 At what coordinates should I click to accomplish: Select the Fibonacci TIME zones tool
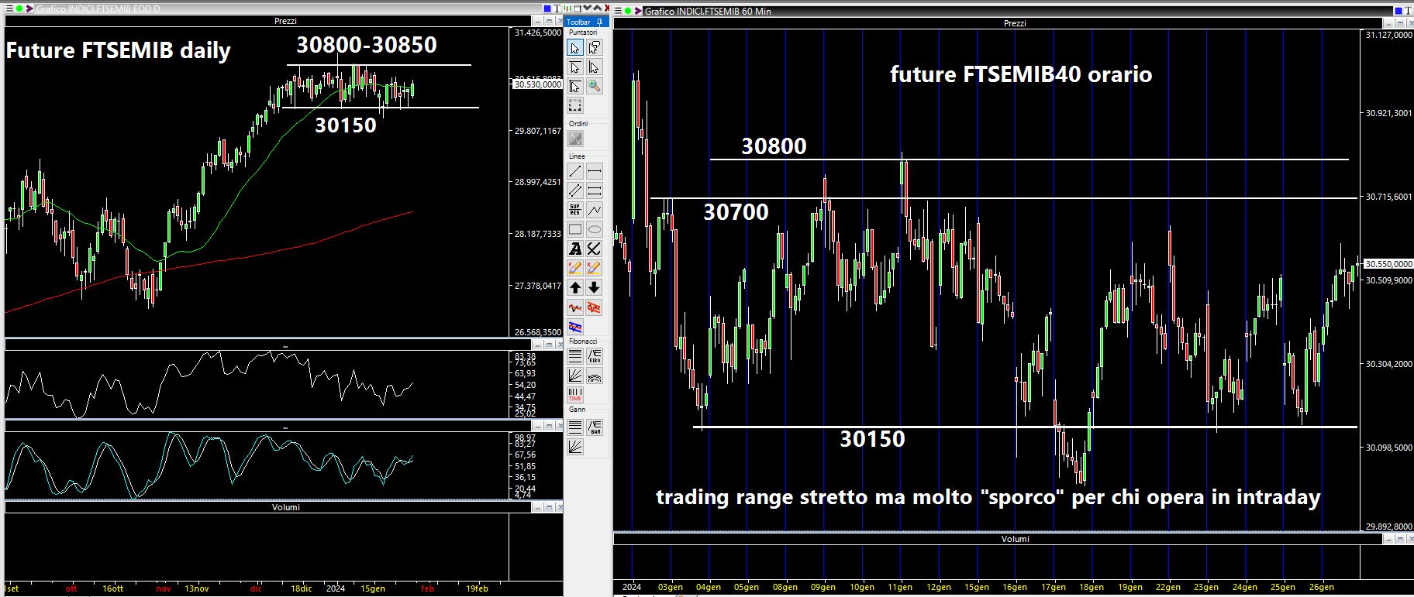pos(575,394)
